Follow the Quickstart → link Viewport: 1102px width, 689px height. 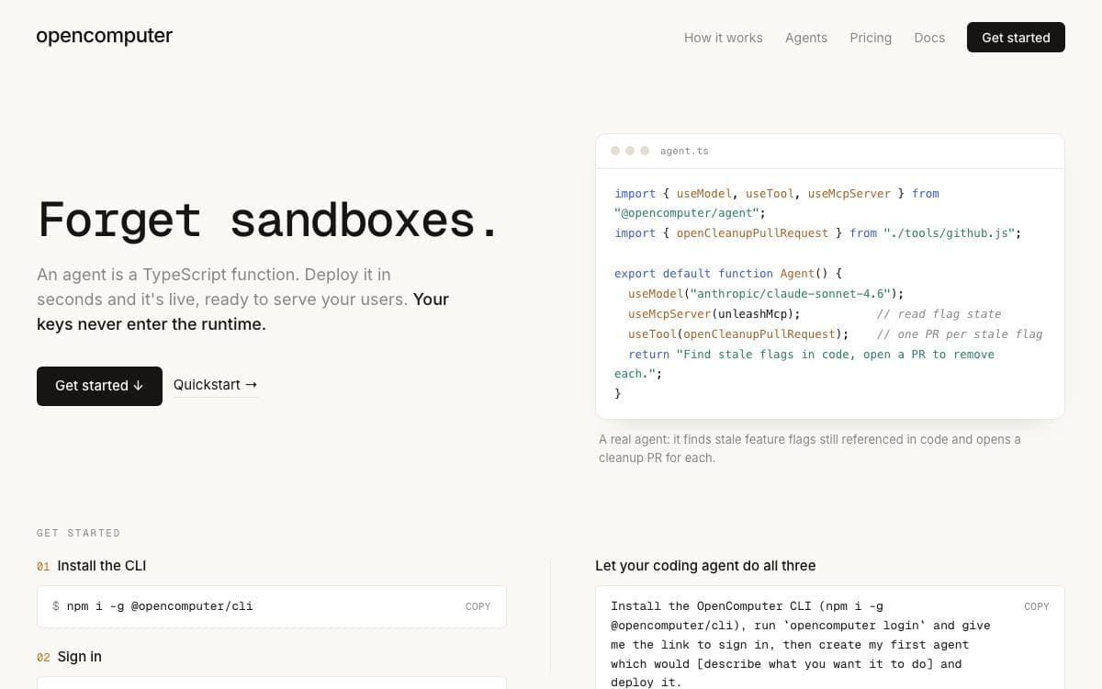point(216,385)
